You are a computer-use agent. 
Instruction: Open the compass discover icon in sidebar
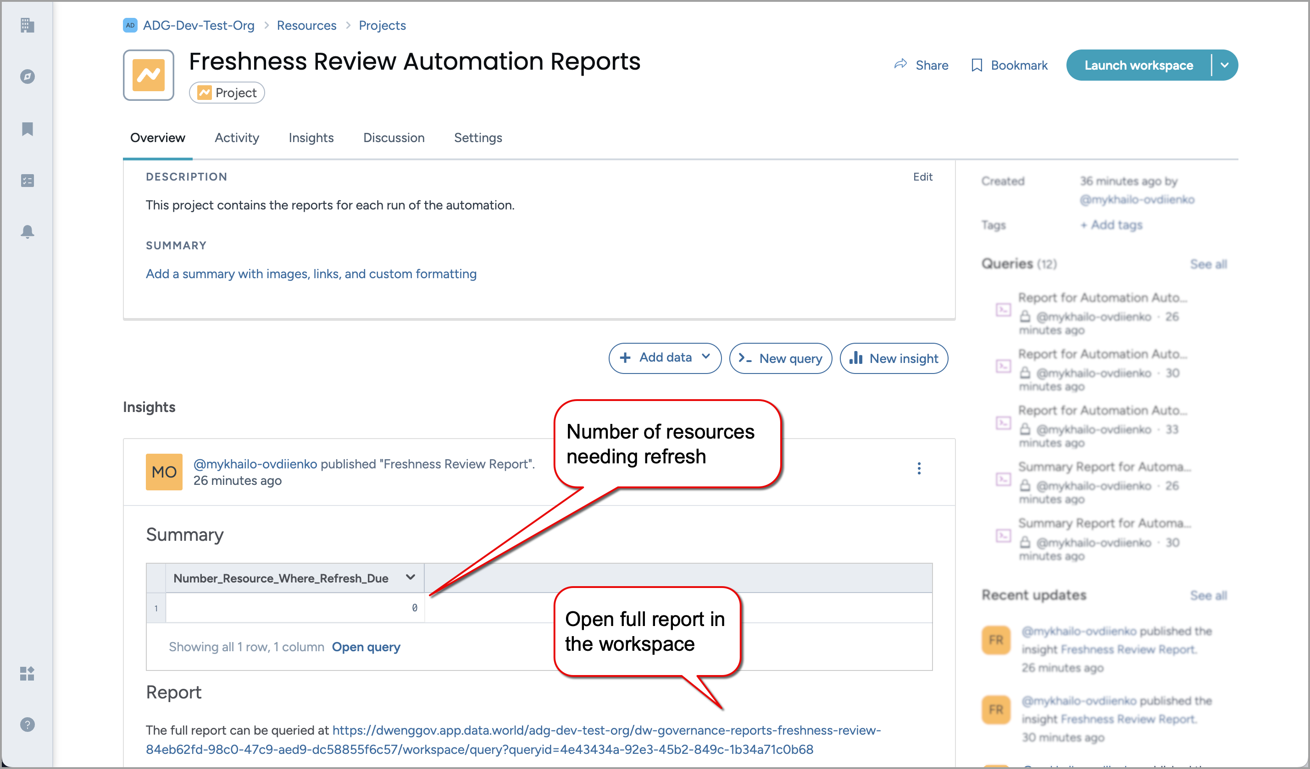pos(27,77)
